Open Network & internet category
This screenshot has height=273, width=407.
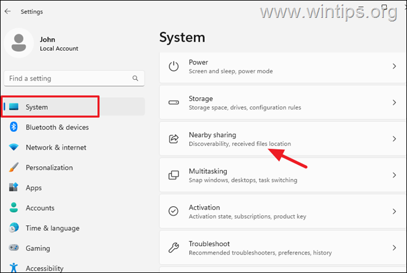click(74, 147)
